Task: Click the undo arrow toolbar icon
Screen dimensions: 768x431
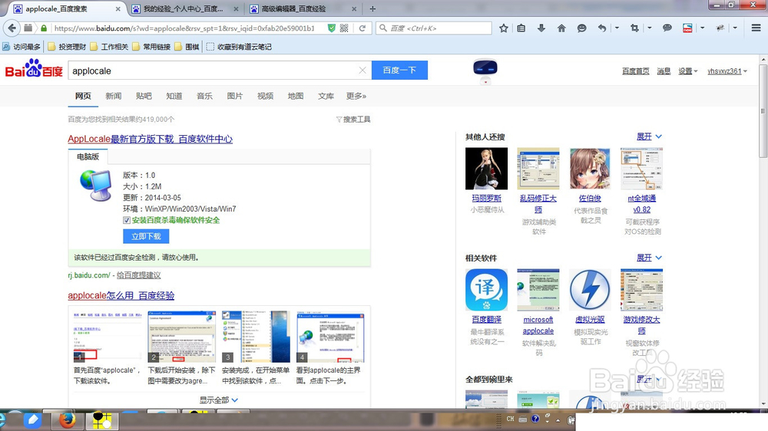Action: [602, 28]
